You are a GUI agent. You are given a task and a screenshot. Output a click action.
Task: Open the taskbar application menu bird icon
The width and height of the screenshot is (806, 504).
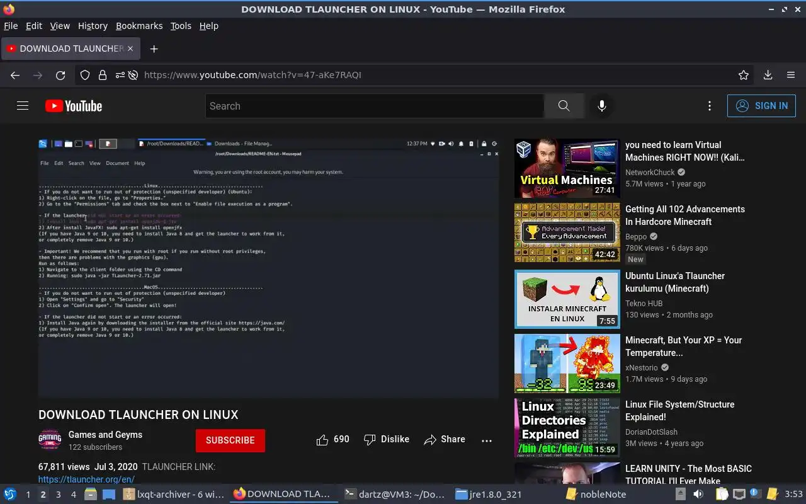tap(10, 495)
